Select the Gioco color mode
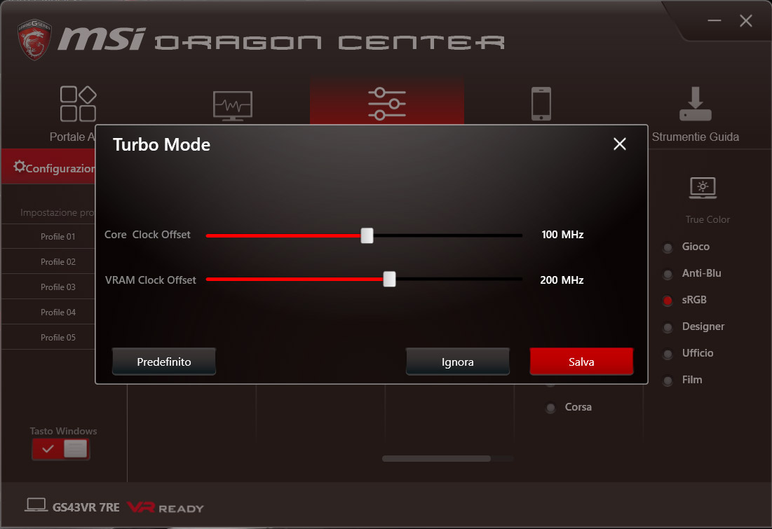Screen dimensions: 772x529 pos(668,247)
